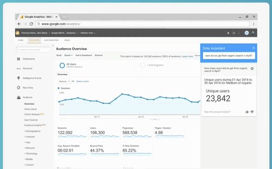Screen dimensions: 272x169
Task: Open the user profile avatar
Action: (x=252, y=33)
